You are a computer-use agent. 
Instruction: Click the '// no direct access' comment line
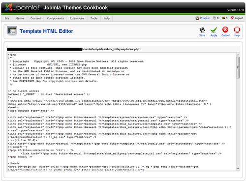pyautogui.click(x=23, y=91)
